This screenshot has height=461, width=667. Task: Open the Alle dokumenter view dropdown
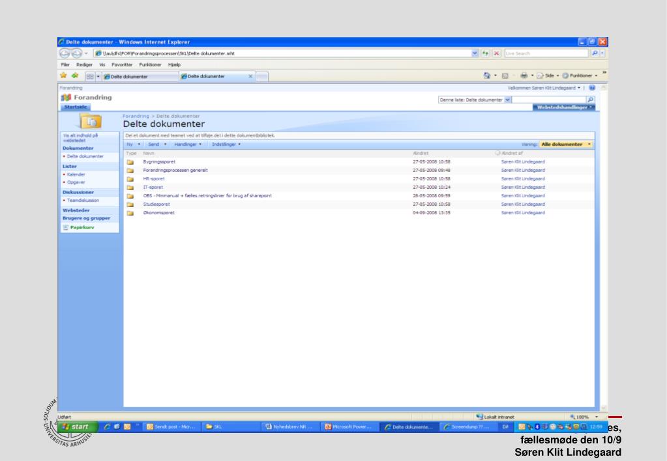[x=566, y=145]
